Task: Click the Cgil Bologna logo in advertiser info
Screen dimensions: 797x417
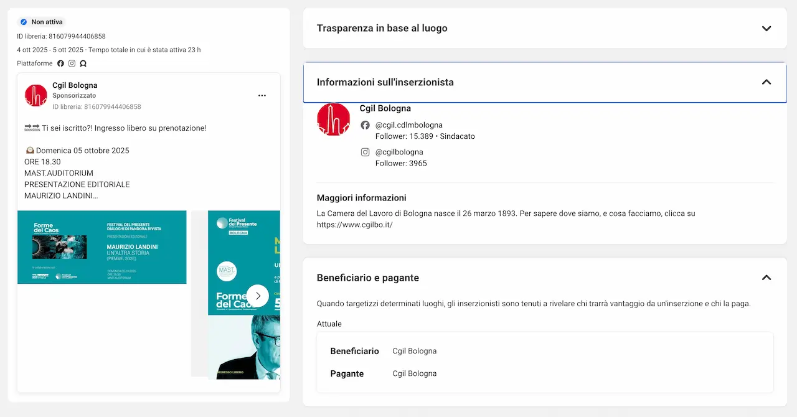Action: [333, 119]
